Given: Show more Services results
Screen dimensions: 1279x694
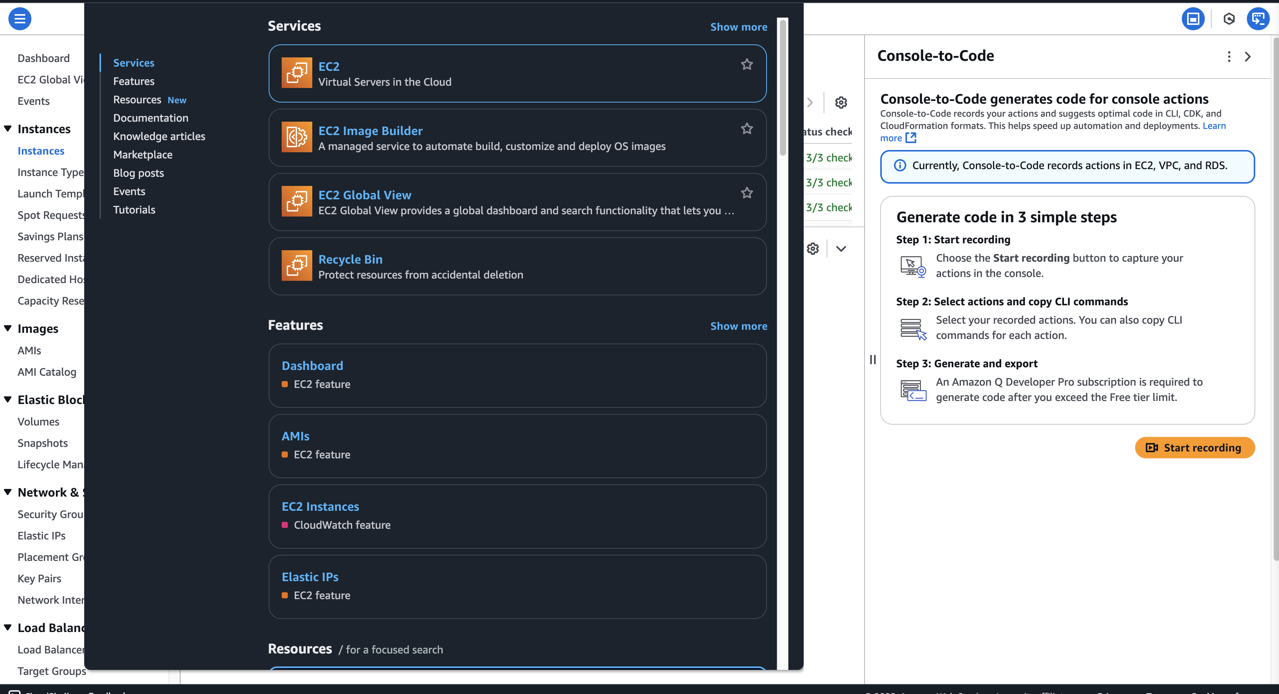Looking at the screenshot, I should [x=738, y=27].
